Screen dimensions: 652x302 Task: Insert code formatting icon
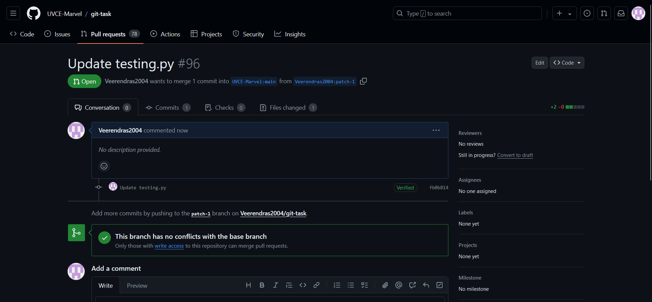pos(303,285)
